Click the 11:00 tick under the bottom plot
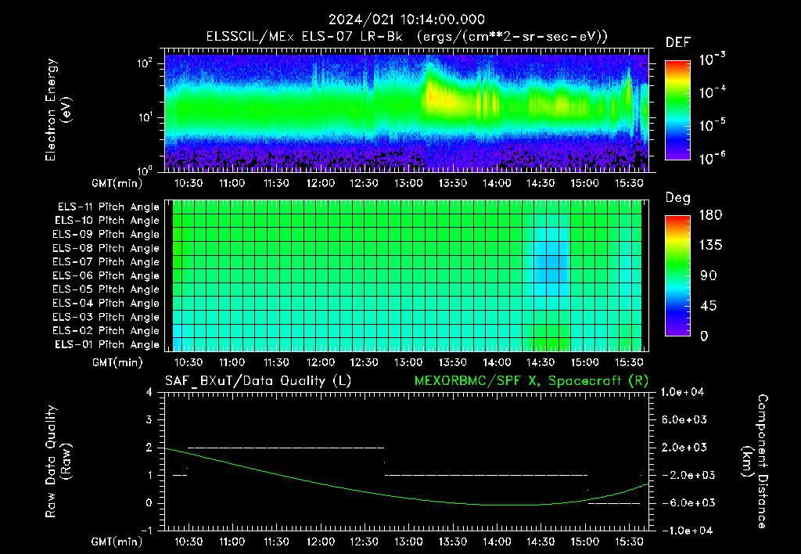 pos(232,541)
